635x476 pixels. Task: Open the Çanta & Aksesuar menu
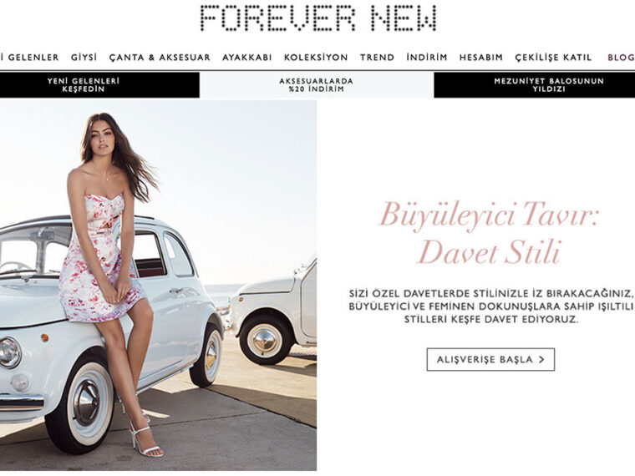point(160,57)
